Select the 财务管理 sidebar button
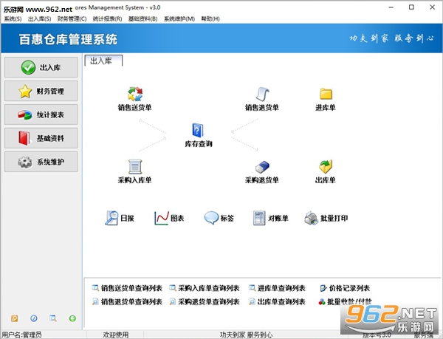The width and height of the screenshot is (443, 339). point(41,91)
